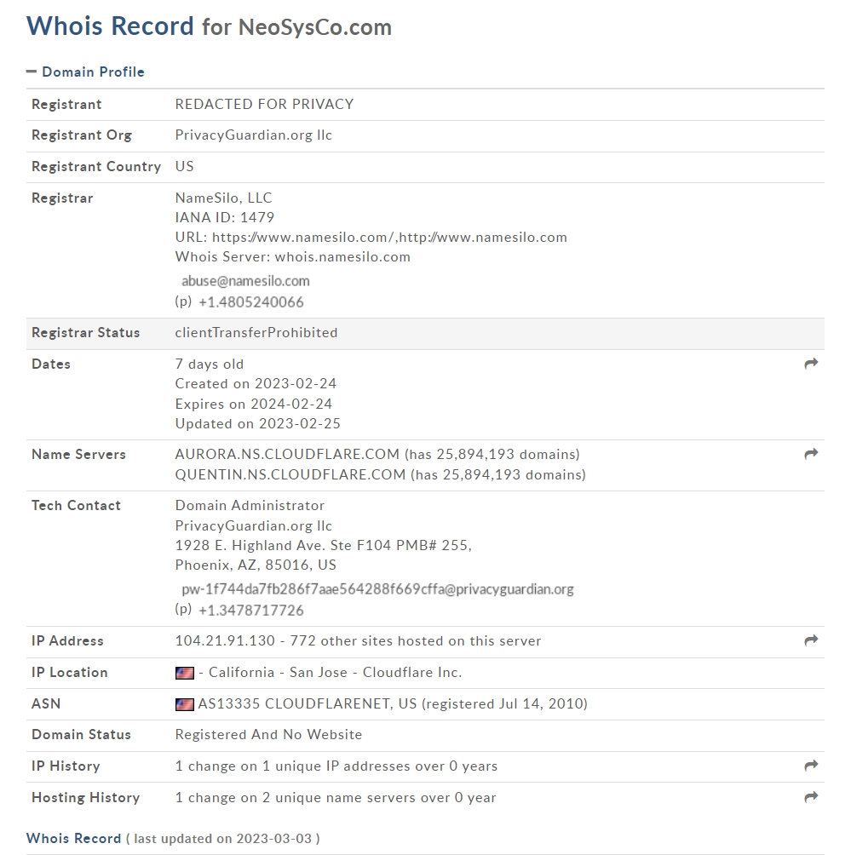Click the arrow icon in IP History row
This screenshot has height=855, width=851.
click(x=811, y=766)
